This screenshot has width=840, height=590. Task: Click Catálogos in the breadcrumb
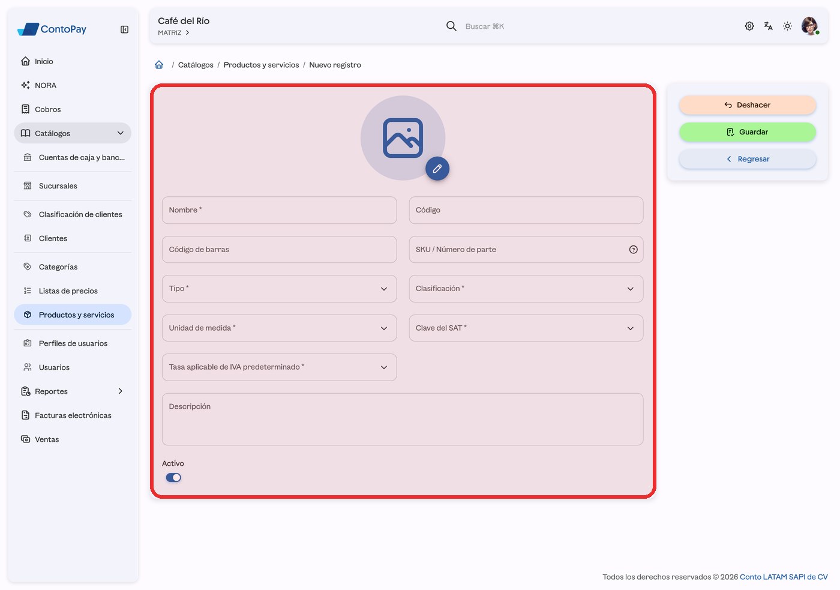click(196, 65)
